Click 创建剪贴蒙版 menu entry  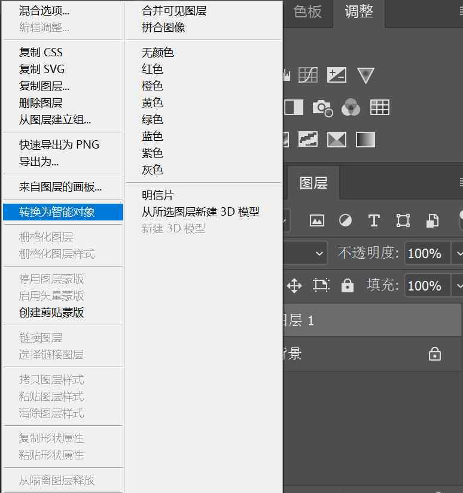coord(51,313)
